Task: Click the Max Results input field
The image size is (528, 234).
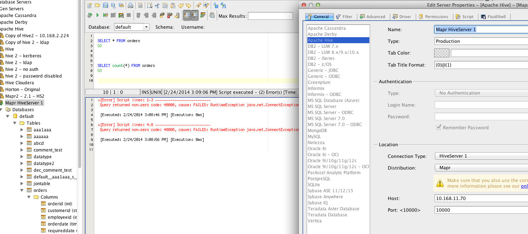Action: 271,16
